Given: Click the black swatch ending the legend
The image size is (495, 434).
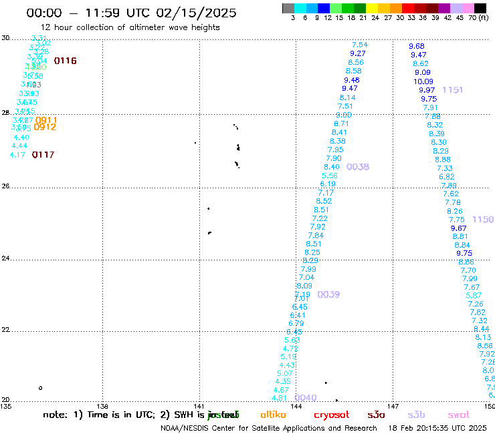Looking at the screenshot, I should tap(480, 8).
